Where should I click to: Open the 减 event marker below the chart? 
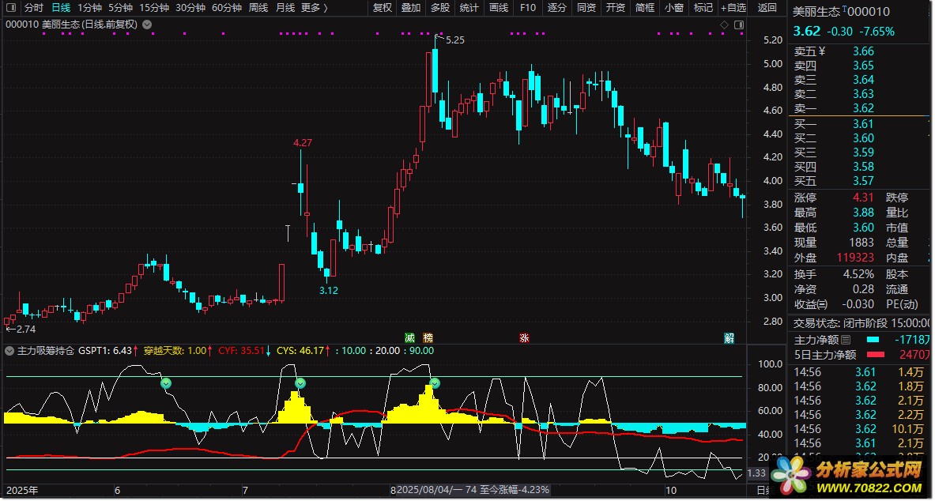(x=409, y=338)
